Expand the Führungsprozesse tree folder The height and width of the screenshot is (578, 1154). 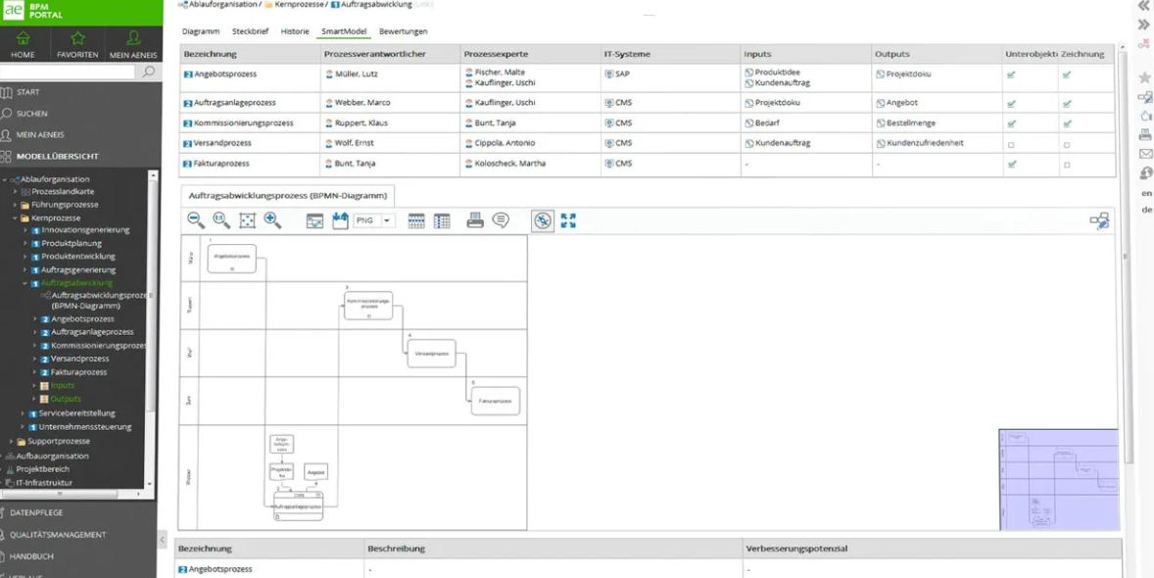15,205
